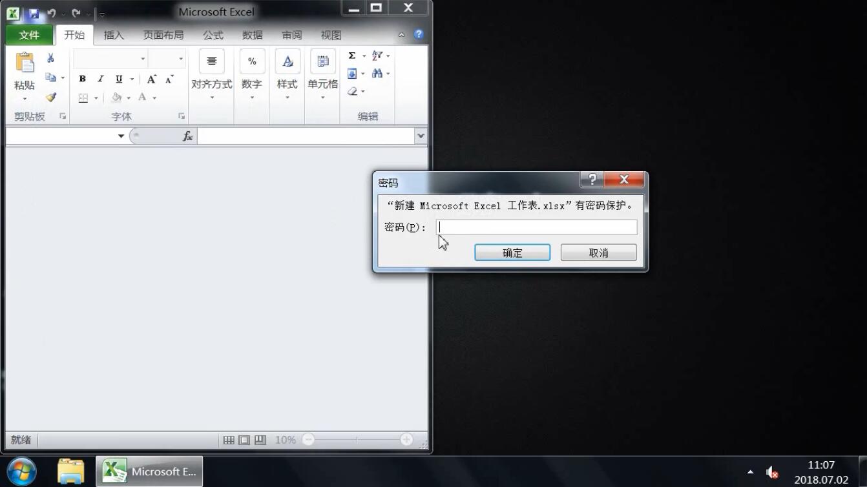Open the 样式 group button

click(x=287, y=76)
